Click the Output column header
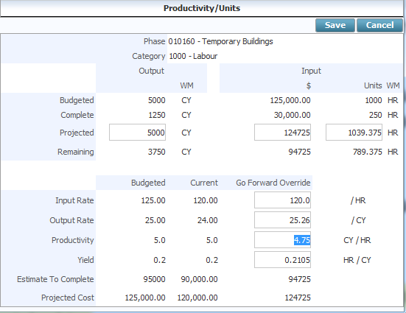This screenshot has width=406, height=313. point(152,71)
